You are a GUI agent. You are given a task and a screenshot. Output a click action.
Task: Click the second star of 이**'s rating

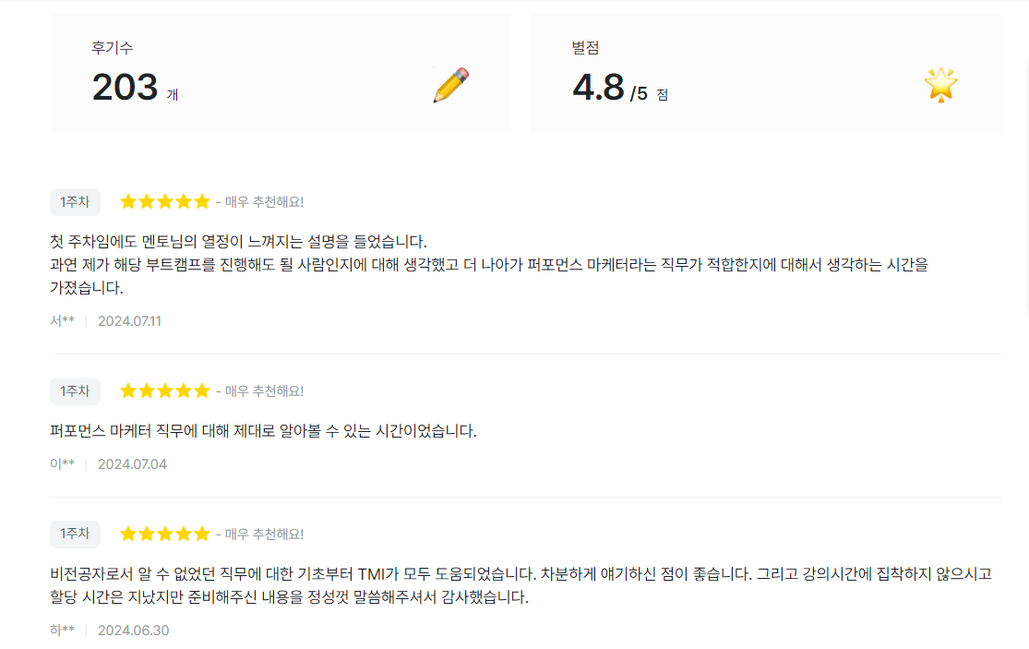[x=146, y=391]
